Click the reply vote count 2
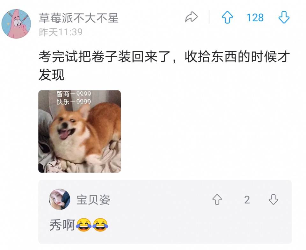The width and height of the screenshot is (306, 250). pos(247,200)
